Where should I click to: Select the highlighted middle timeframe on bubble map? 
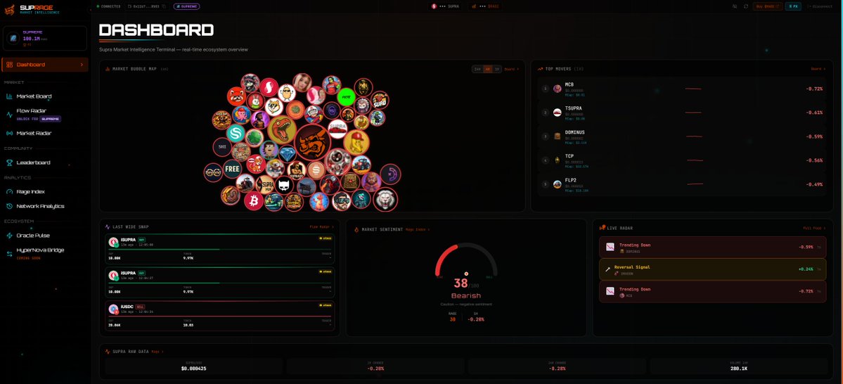[x=488, y=69]
